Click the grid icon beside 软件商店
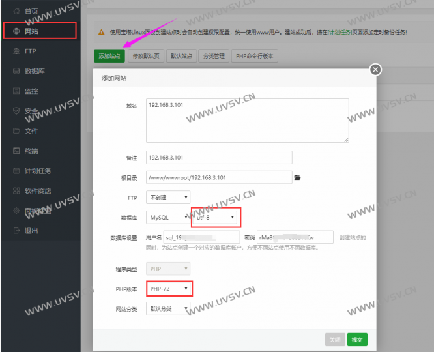The image size is (434, 352). pyautogui.click(x=16, y=191)
